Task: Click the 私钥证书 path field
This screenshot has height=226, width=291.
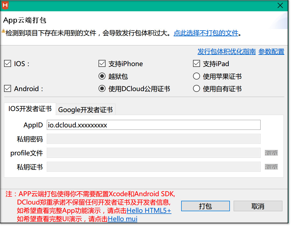Action: tap(154, 167)
